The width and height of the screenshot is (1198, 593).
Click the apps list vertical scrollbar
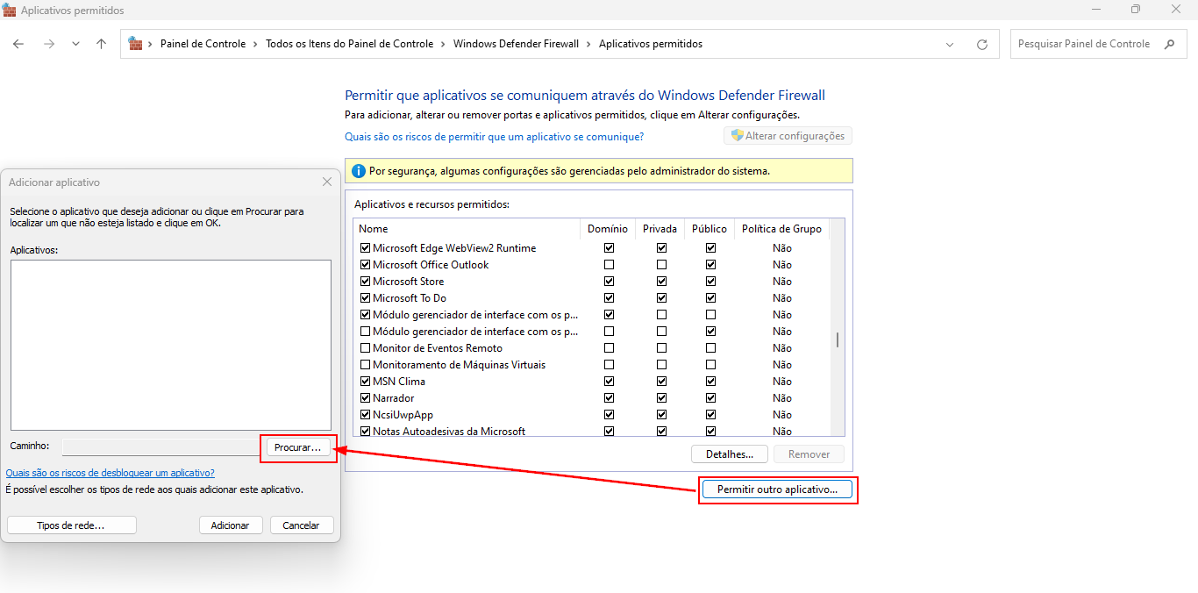tap(838, 339)
